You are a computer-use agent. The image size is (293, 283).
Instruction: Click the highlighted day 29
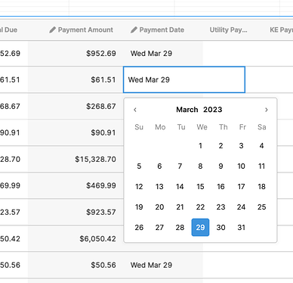point(200,228)
